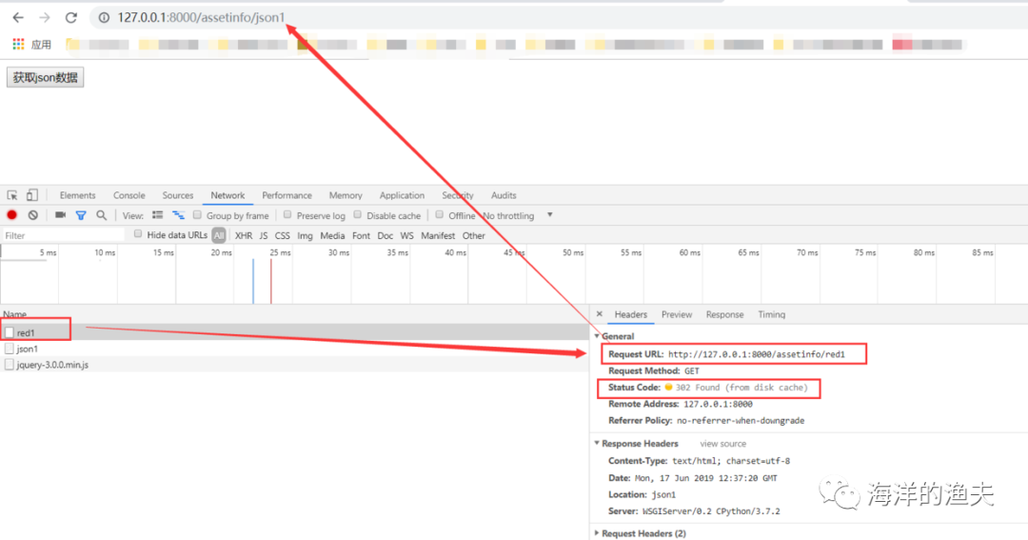Viewport: 1028px width, 540px height.
Task: Select the json1 request row
Action: [x=294, y=349]
